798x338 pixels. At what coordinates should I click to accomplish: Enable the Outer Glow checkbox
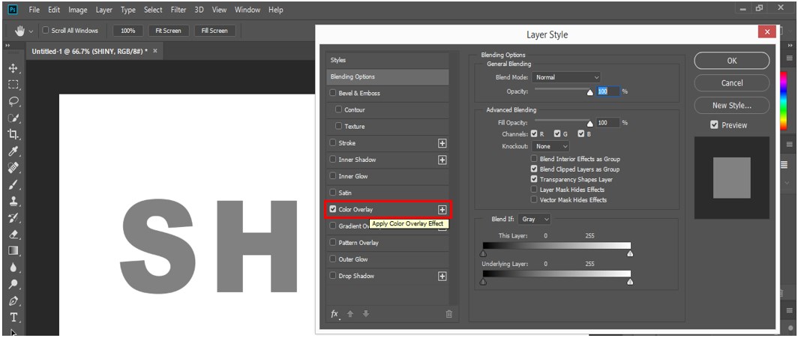[333, 259]
